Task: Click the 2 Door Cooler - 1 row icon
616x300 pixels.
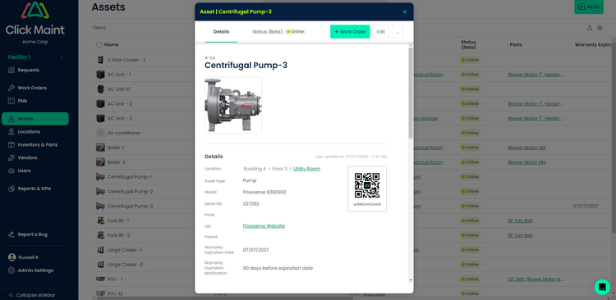Action: (99, 60)
